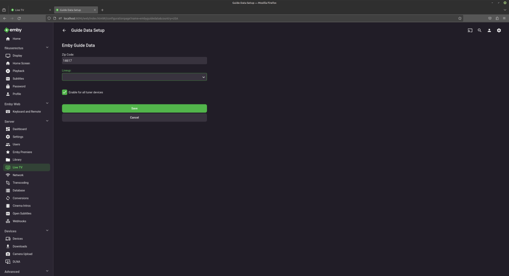Screen dimensions: 509x276
Task: Open the user profile icon top right
Action: (x=489, y=30)
